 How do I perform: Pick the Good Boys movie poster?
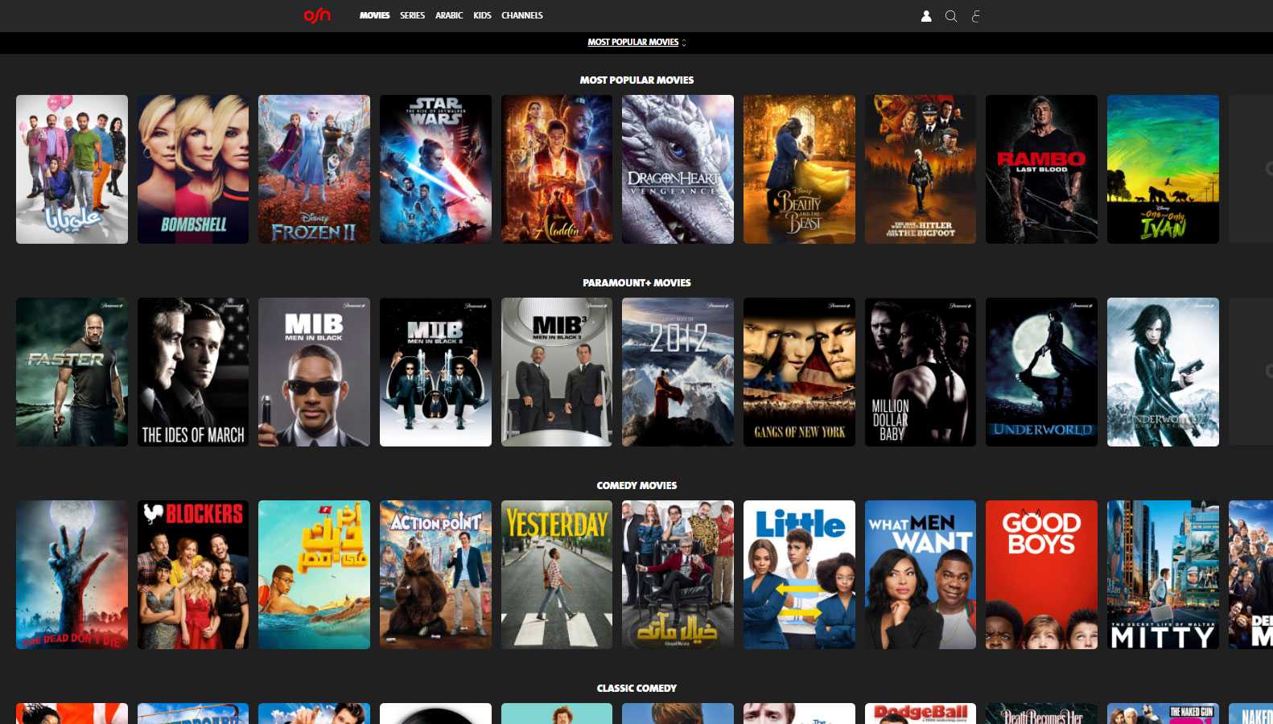(1041, 574)
